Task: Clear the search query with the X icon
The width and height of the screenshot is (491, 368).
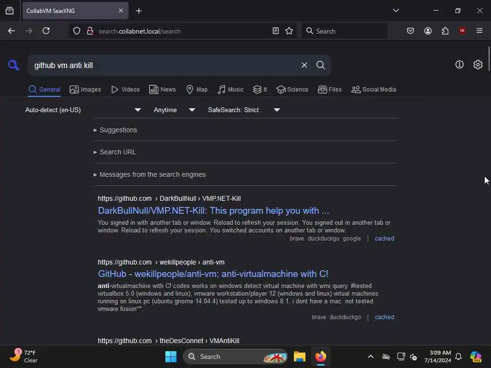Action: 304,65
